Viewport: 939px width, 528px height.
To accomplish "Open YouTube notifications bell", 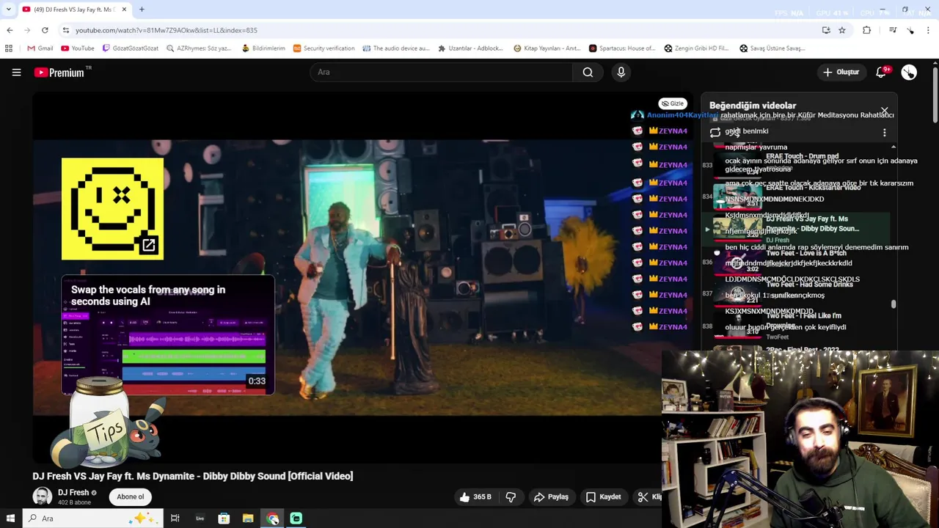I will pos(883,72).
